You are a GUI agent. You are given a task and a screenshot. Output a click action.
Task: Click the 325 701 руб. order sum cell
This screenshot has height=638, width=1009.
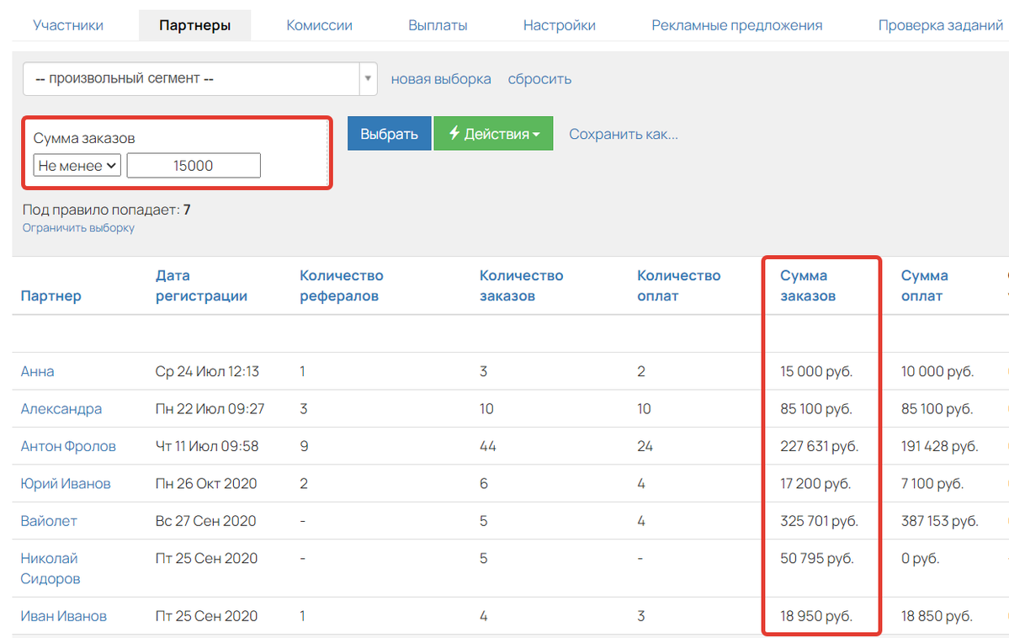819,521
